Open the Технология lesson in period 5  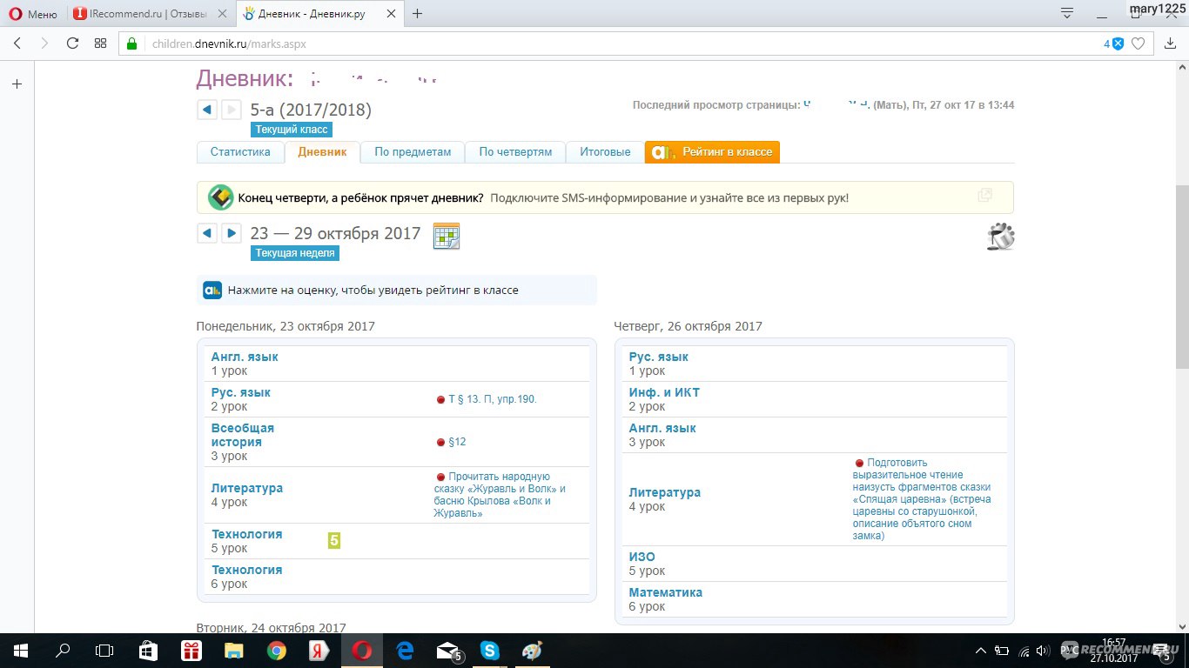247,534
